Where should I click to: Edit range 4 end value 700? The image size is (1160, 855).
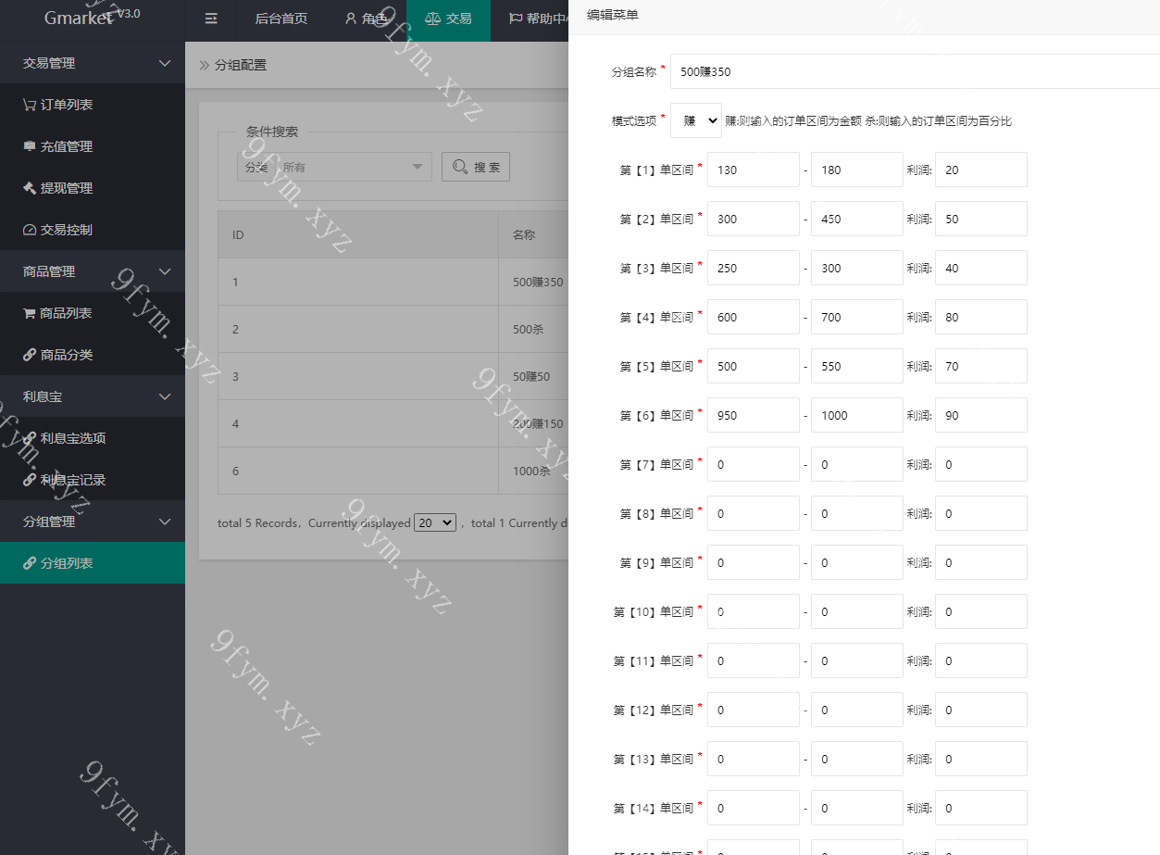click(x=857, y=317)
